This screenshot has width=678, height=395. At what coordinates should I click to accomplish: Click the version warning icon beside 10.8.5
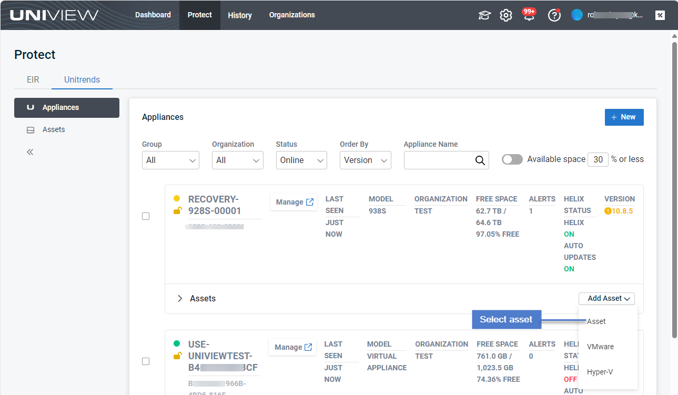[608, 211]
